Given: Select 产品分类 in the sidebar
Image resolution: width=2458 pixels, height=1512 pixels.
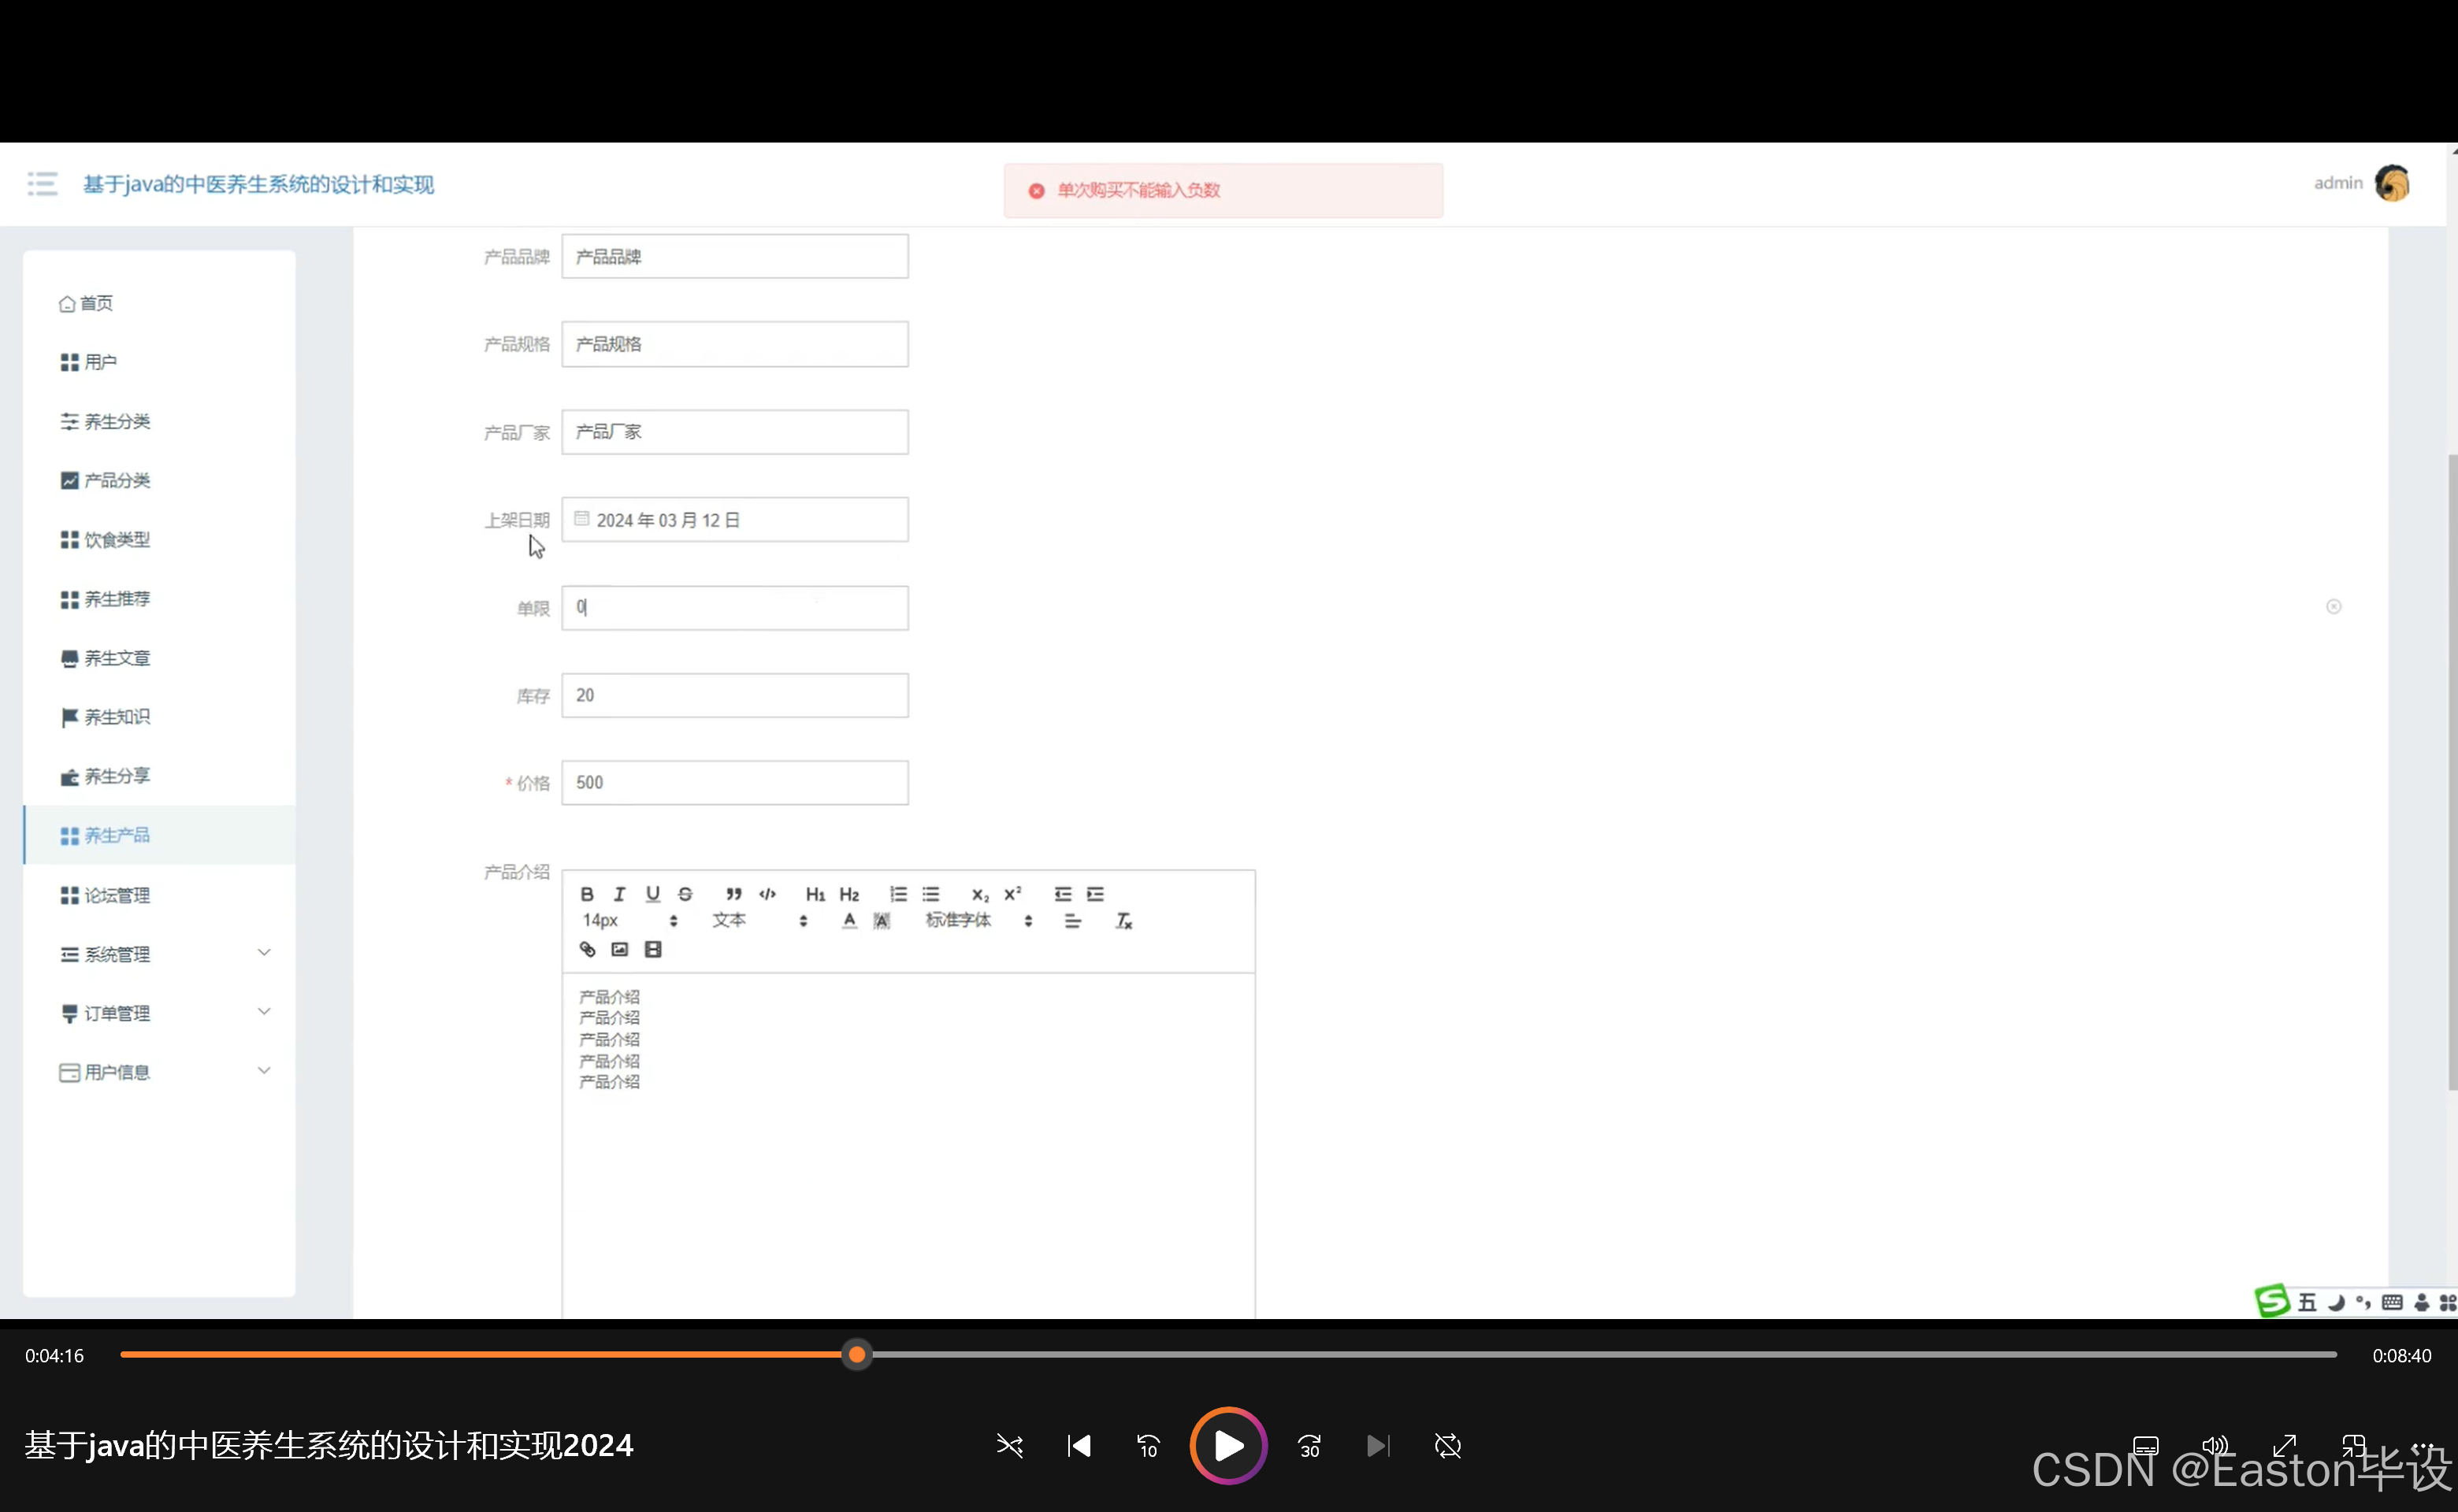Looking at the screenshot, I should 117,480.
